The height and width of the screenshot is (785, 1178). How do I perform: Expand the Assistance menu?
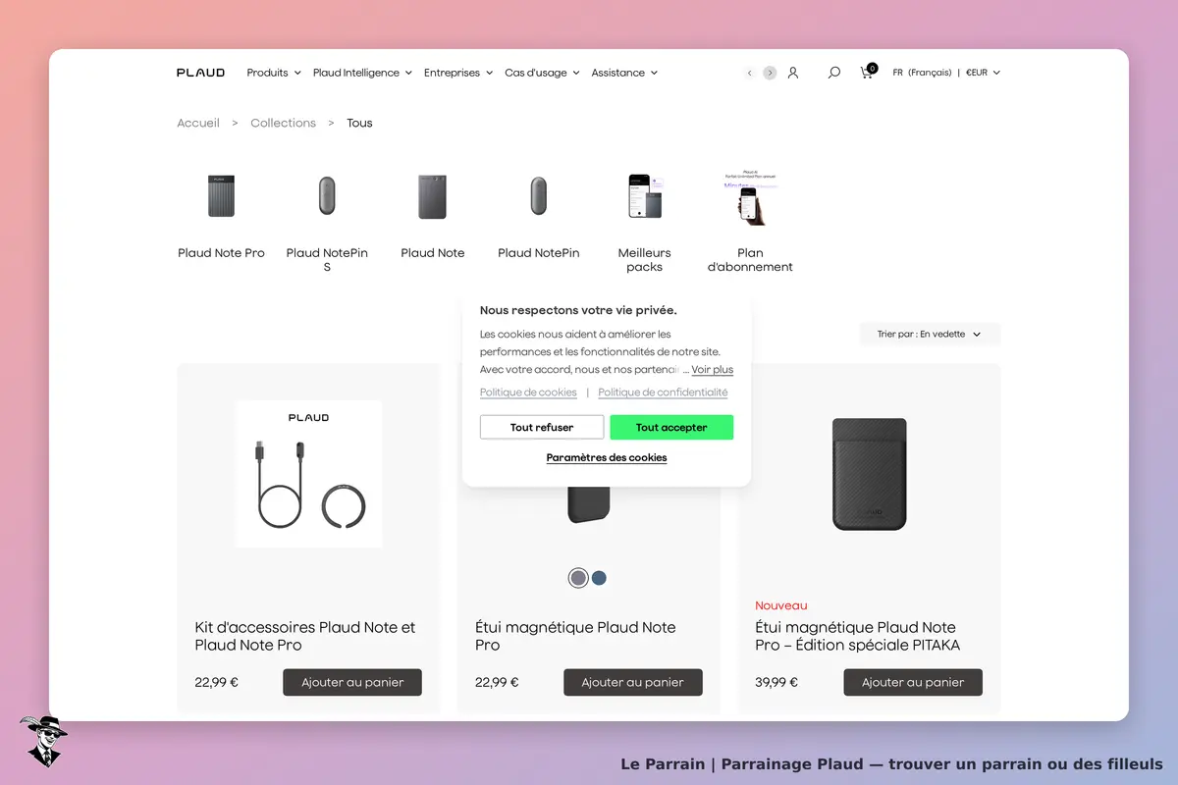pos(624,73)
